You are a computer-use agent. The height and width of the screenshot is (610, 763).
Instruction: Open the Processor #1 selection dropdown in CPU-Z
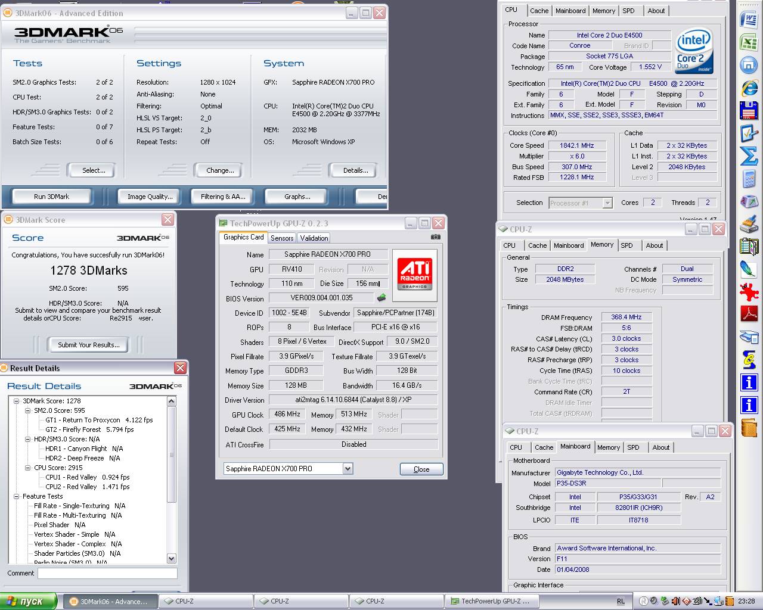point(607,203)
